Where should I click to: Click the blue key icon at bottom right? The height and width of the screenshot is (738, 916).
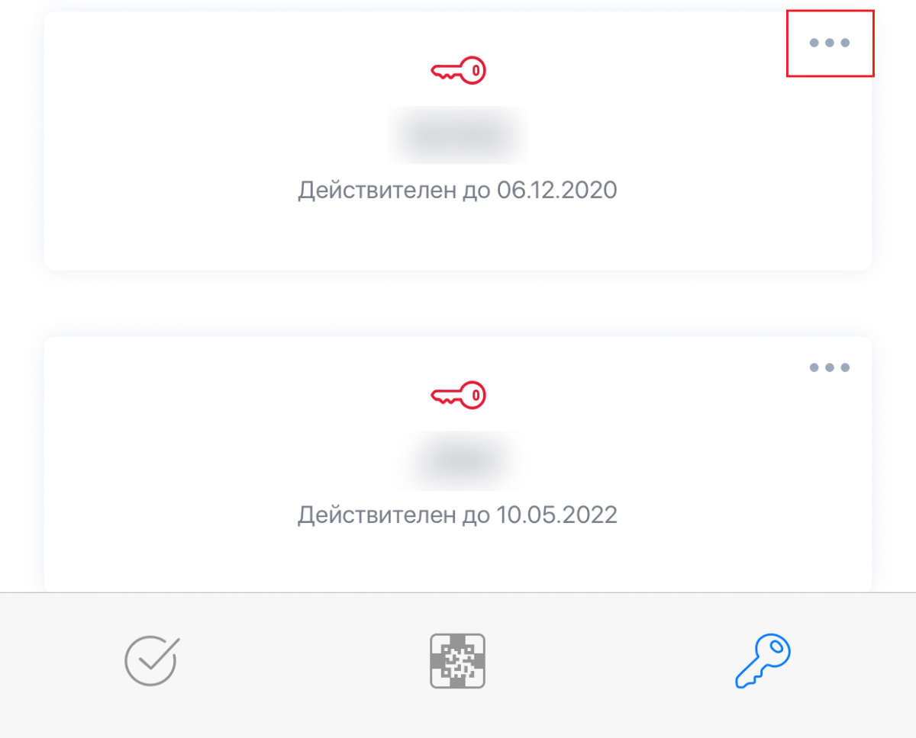[763, 661]
